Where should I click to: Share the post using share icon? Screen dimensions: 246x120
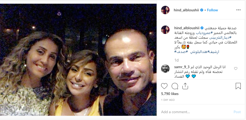click(185, 86)
